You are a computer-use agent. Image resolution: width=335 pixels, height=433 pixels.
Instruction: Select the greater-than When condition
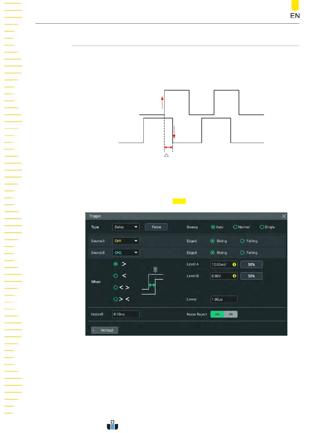(x=120, y=264)
